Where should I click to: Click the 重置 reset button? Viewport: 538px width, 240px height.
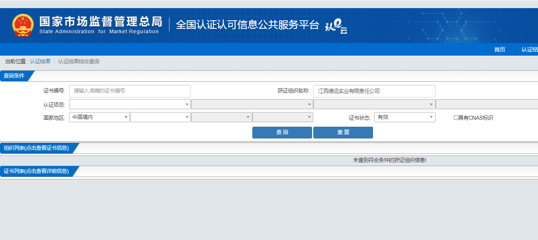tap(343, 132)
